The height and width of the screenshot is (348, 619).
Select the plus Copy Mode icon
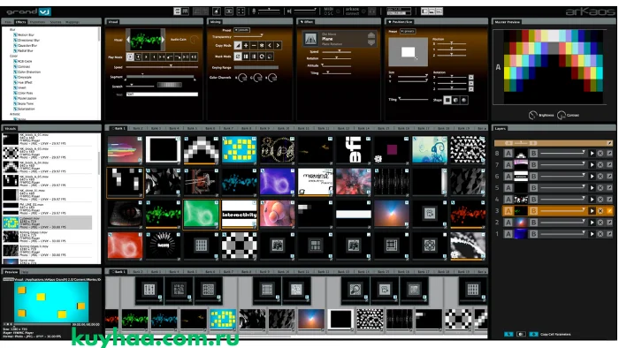246,46
